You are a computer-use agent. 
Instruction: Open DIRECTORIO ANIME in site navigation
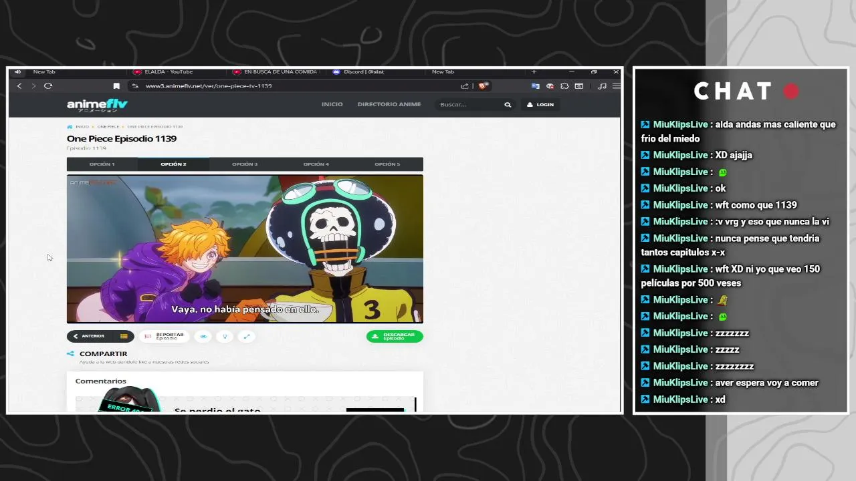(389, 104)
